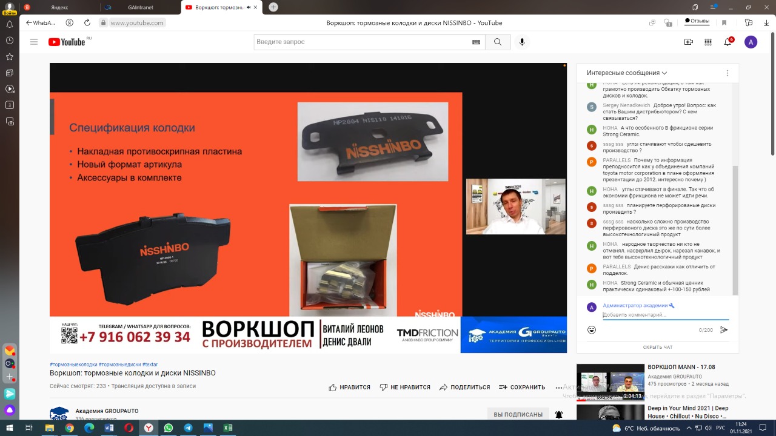Switch the РУС keyboard language indicator
Image resolution: width=776 pixels, height=436 pixels.
(721, 428)
